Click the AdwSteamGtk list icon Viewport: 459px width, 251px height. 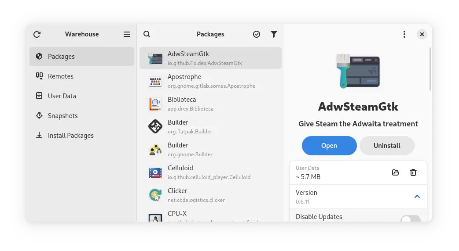(x=155, y=58)
